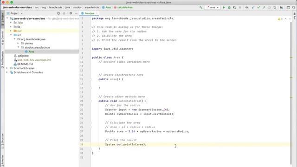297x167 pixels.
Task: Collapse the java-web-dev-exercises root node
Action: [7, 19]
